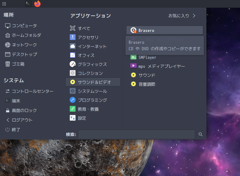Image resolution: width=240 pixels, height=176 pixels.
Task: Open コントロールセンター sliders icon
Action: 8,92
